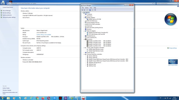The image size is (179, 100).
Task: Click the Processors category icon in device tree
Action: pyautogui.click(x=86, y=39)
